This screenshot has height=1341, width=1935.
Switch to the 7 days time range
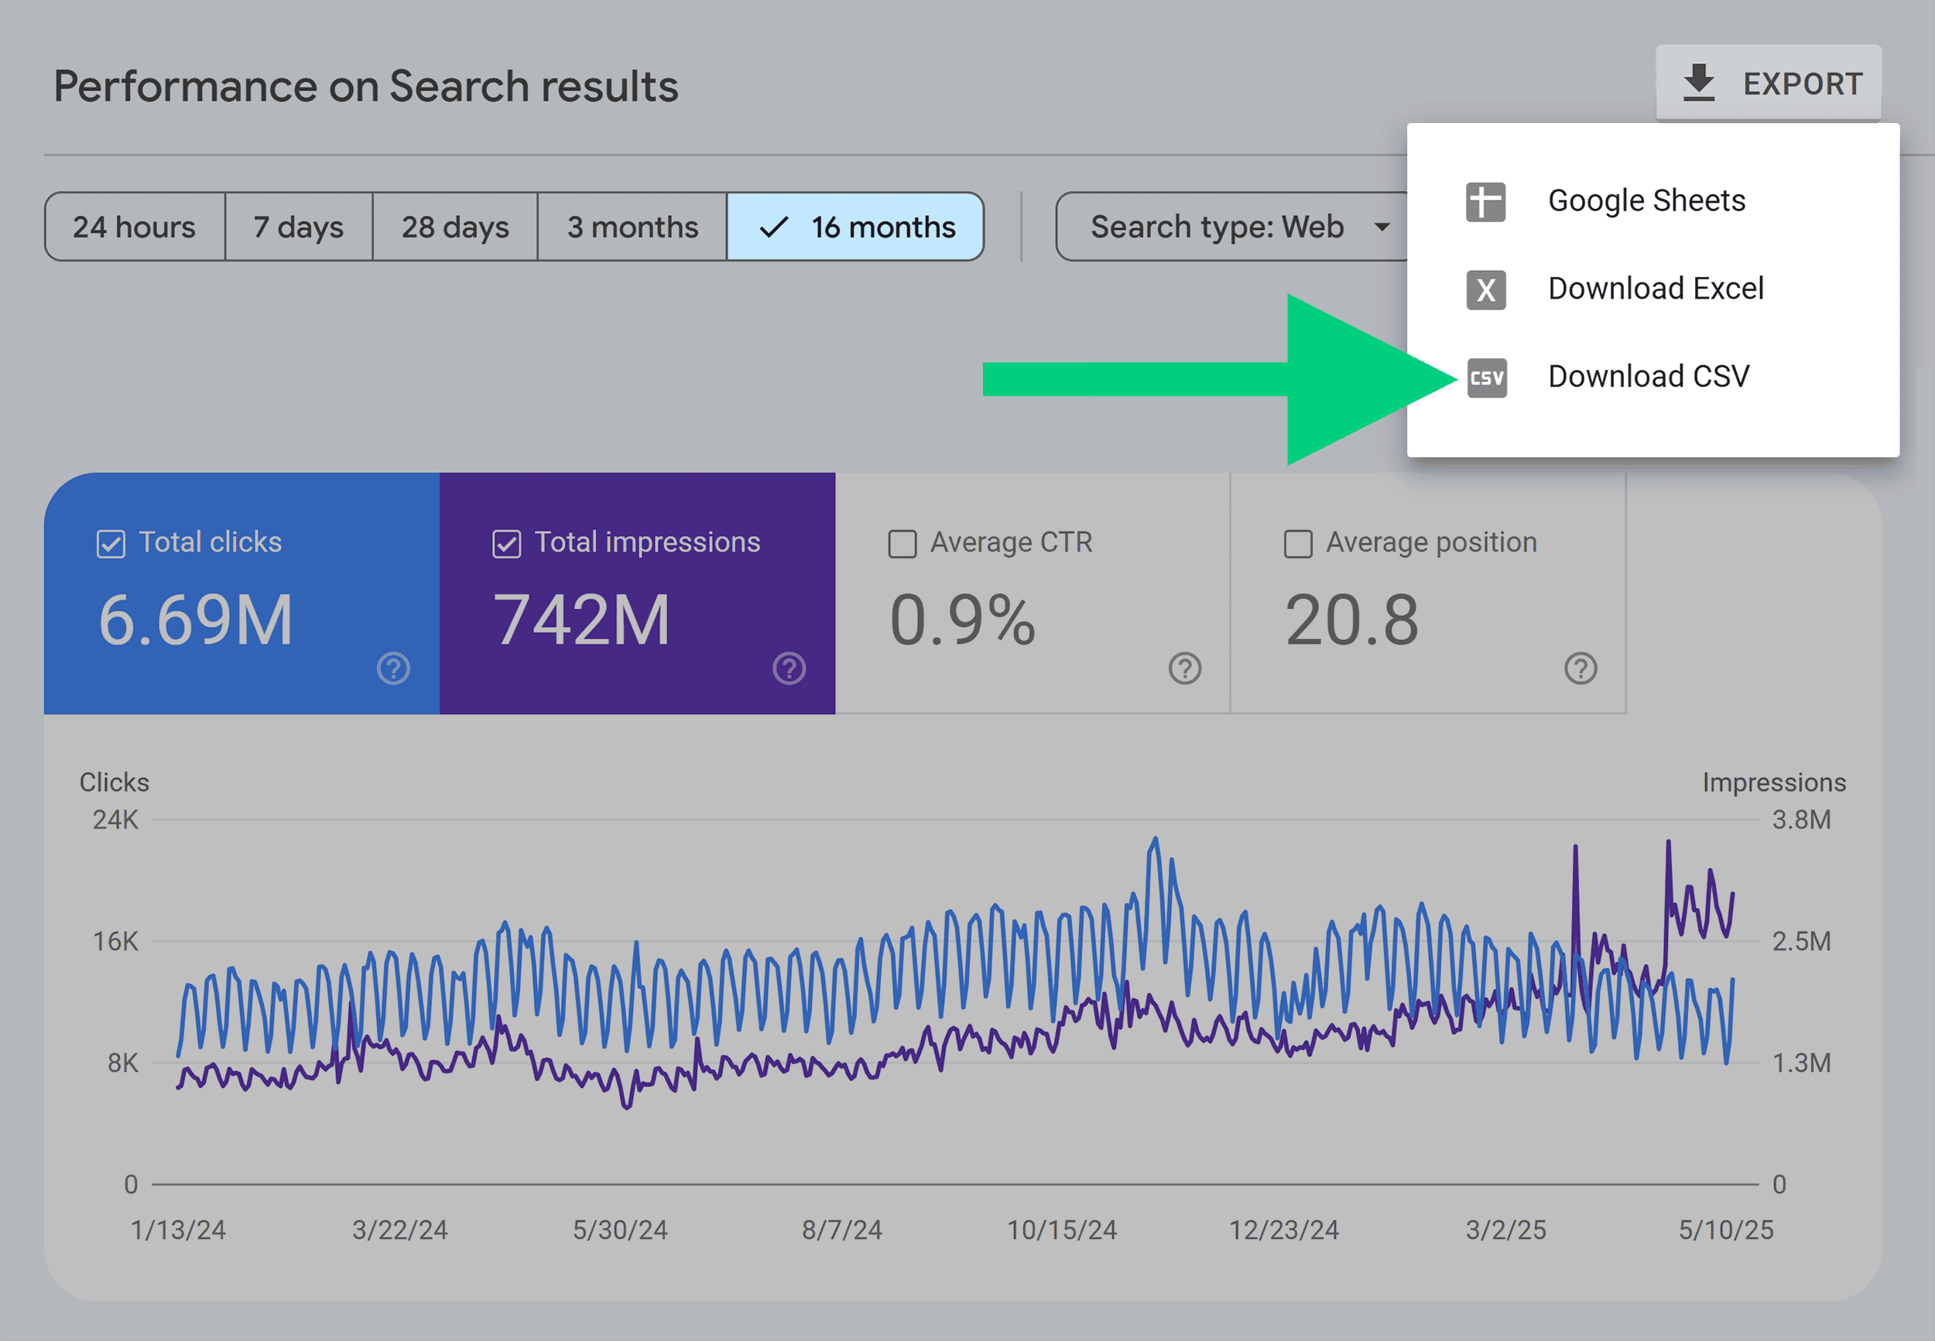click(x=297, y=226)
